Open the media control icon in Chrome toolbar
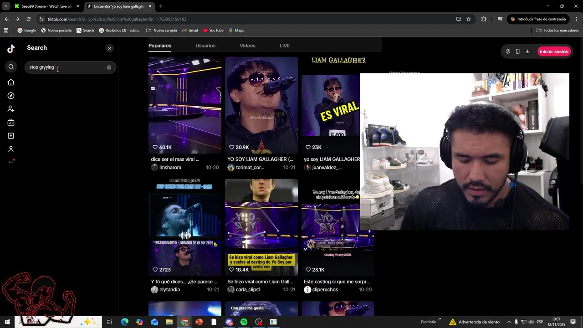The width and height of the screenshot is (583, 328). (500, 19)
